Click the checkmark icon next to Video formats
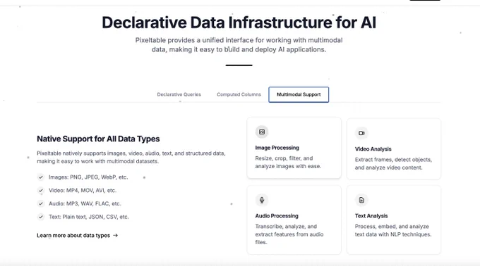 click(41, 190)
